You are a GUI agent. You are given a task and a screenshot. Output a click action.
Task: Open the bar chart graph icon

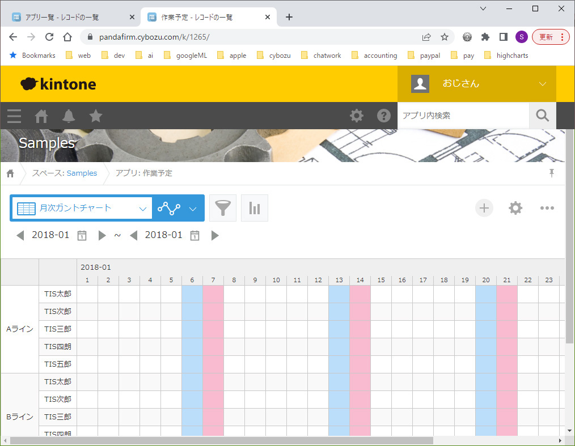pyautogui.click(x=255, y=208)
